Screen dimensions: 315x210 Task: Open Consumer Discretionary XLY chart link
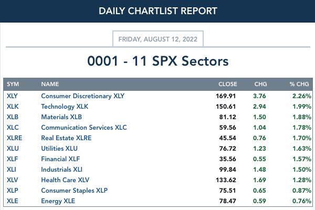82,96
